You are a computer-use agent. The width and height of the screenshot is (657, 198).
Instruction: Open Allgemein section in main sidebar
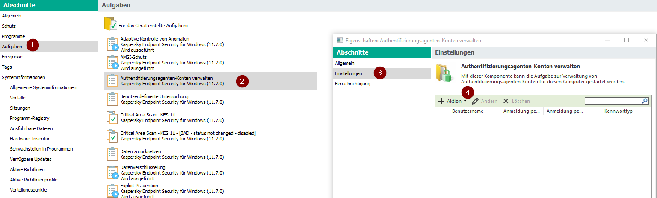12,16
